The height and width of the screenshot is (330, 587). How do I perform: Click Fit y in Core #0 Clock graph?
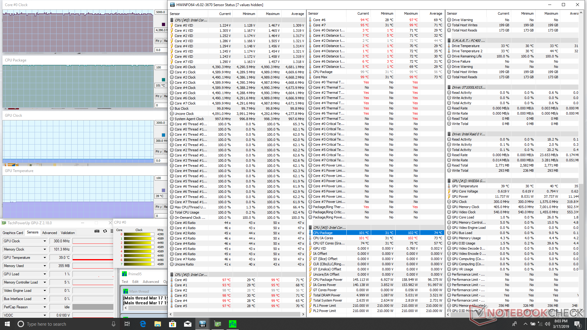coord(158,41)
